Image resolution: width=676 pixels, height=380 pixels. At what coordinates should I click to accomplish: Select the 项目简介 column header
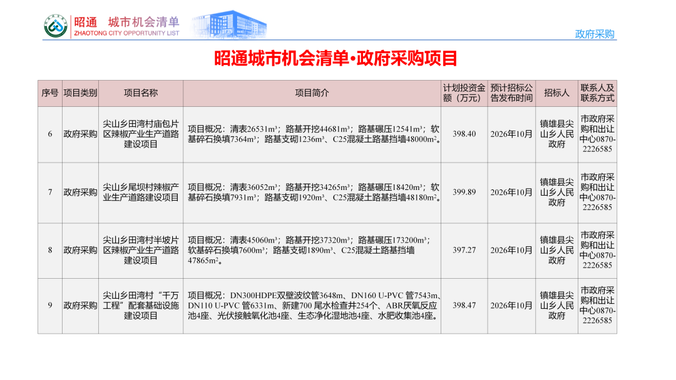[312, 93]
